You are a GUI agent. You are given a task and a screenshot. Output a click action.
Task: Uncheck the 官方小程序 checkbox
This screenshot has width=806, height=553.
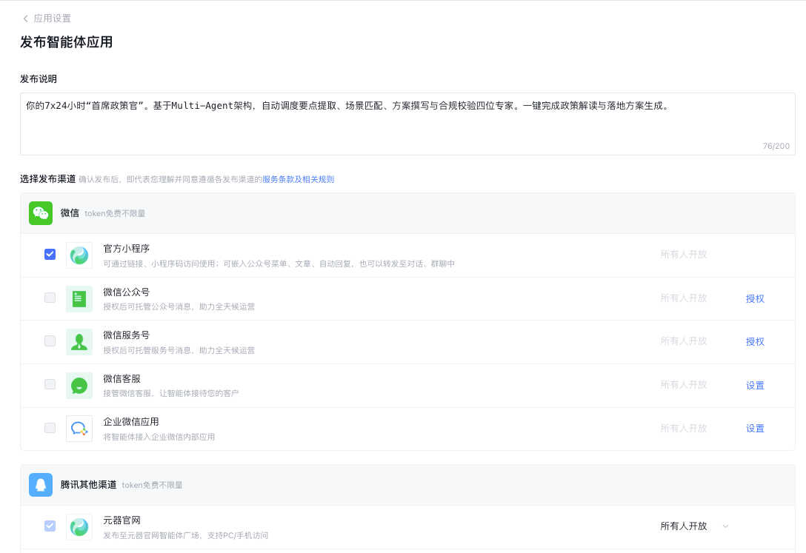(x=50, y=254)
